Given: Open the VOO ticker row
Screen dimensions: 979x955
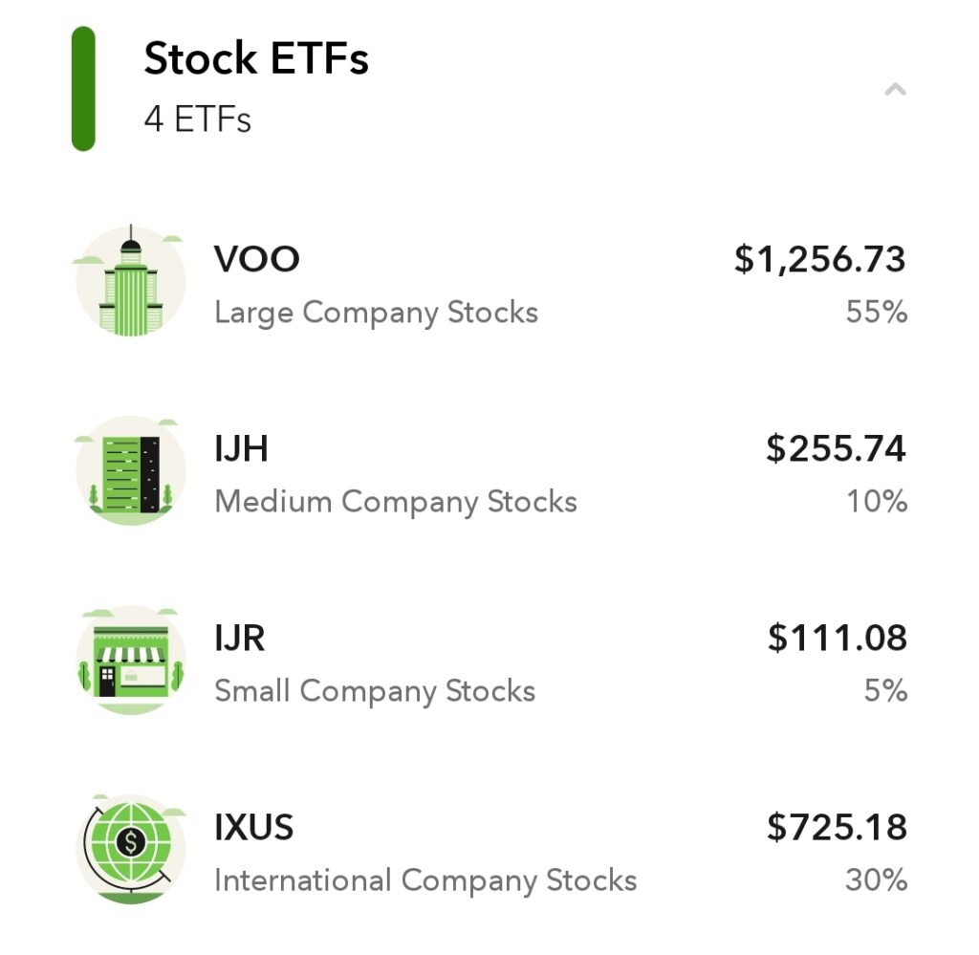Looking at the screenshot, I should pos(489,282).
